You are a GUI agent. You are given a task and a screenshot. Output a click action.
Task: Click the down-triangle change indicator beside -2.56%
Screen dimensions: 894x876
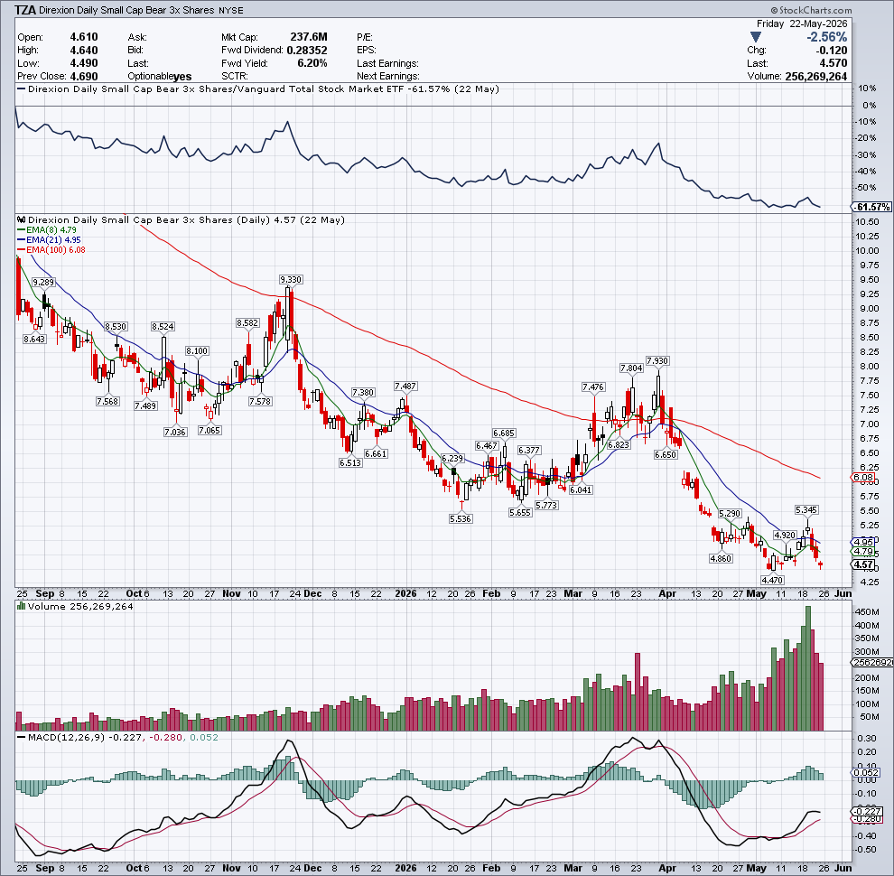click(756, 37)
